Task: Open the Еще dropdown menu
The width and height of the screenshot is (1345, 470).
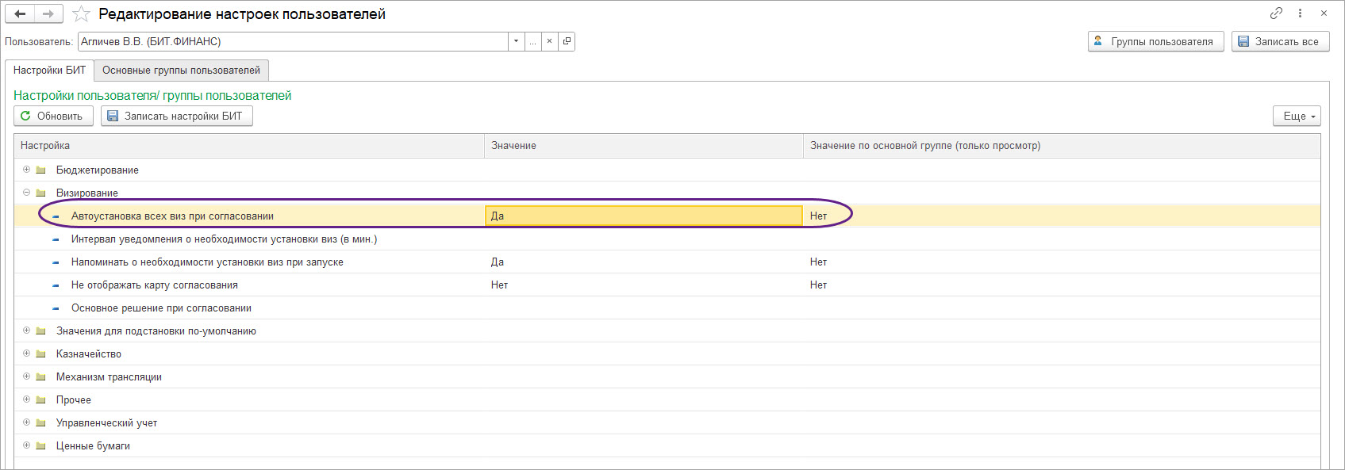Action: [x=1297, y=116]
